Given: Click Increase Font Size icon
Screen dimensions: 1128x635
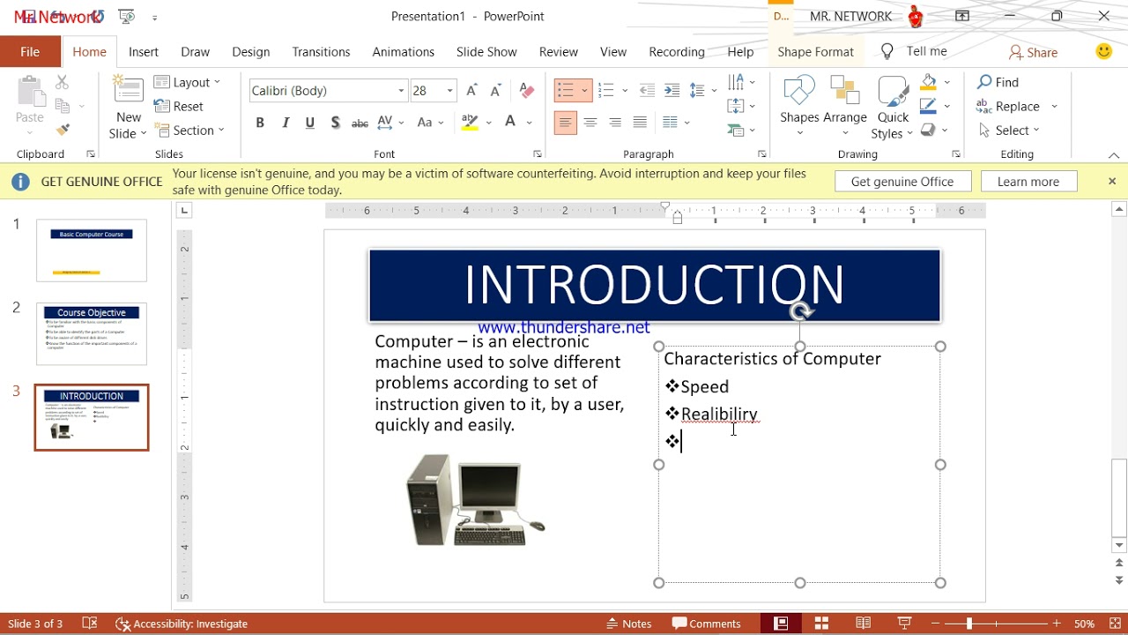Looking at the screenshot, I should pyautogui.click(x=471, y=91).
